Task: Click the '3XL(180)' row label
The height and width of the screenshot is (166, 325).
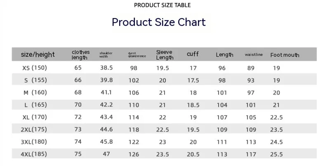Action: coord(34,142)
